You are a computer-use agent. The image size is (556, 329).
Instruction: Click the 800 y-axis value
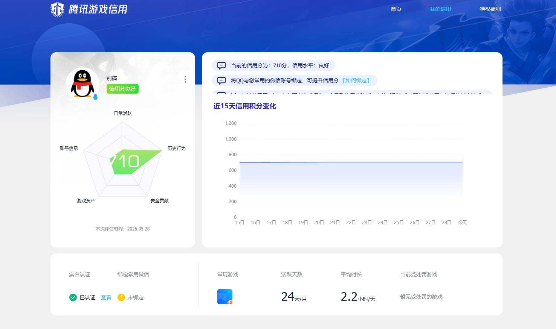pos(232,155)
